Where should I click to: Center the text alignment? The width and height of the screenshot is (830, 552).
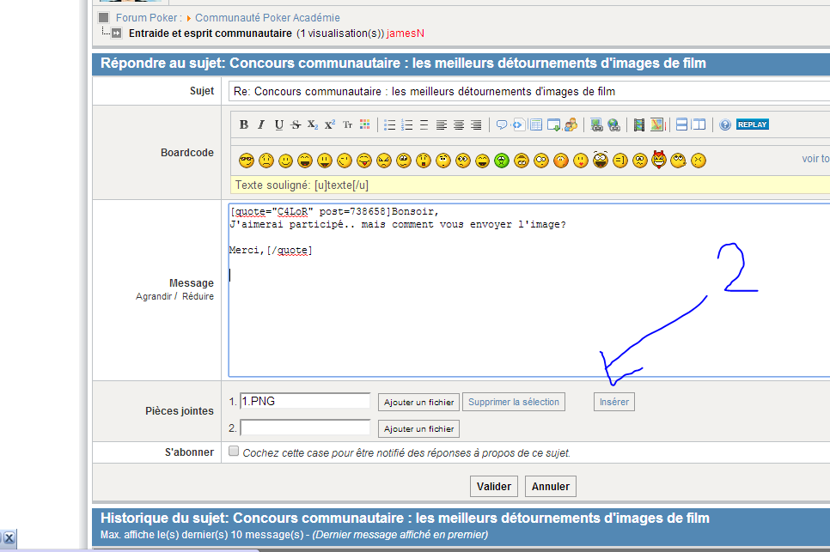click(459, 124)
